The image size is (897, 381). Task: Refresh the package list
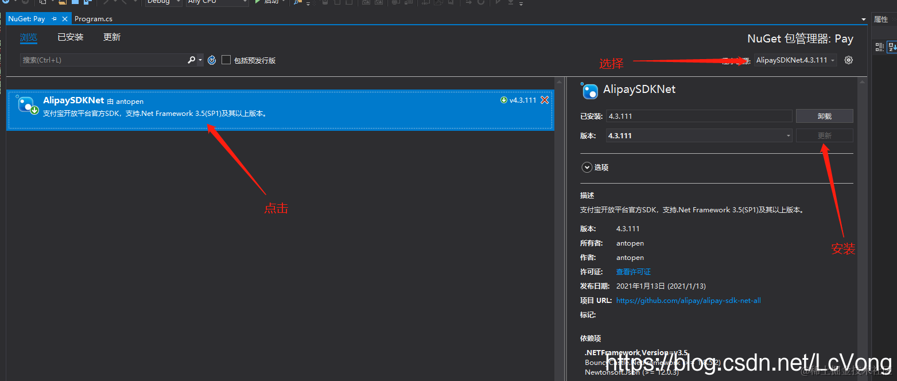pos(212,60)
